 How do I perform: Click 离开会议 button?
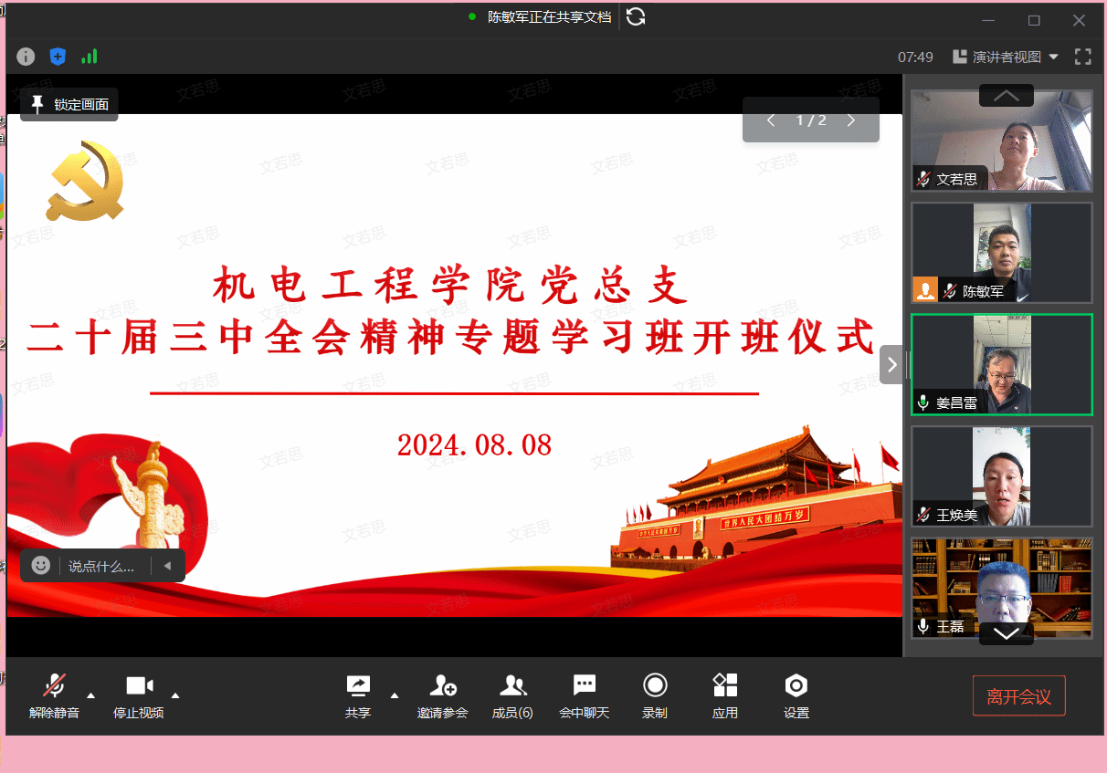click(1018, 697)
